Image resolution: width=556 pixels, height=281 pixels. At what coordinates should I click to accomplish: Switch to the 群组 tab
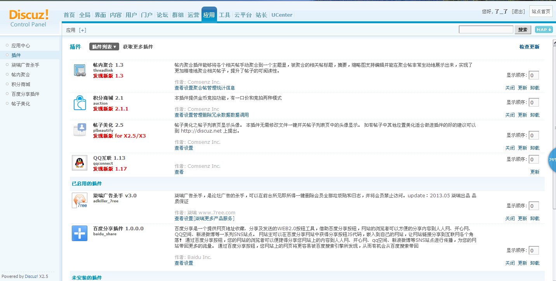click(178, 15)
